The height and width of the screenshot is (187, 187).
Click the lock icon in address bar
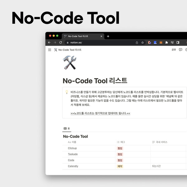coord(68,43)
